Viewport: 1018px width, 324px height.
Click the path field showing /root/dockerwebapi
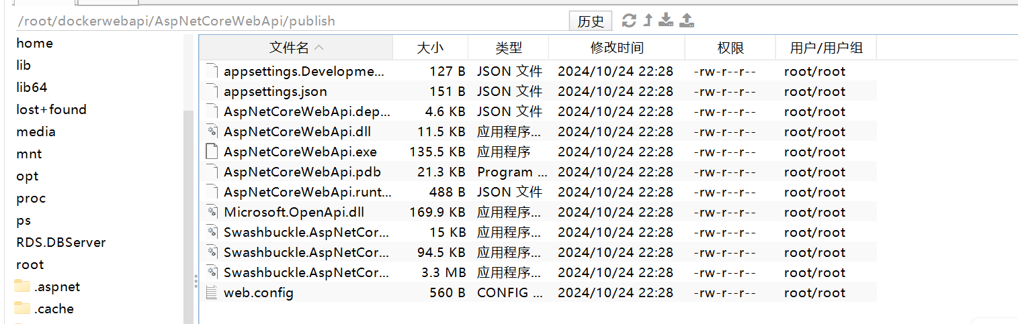289,21
